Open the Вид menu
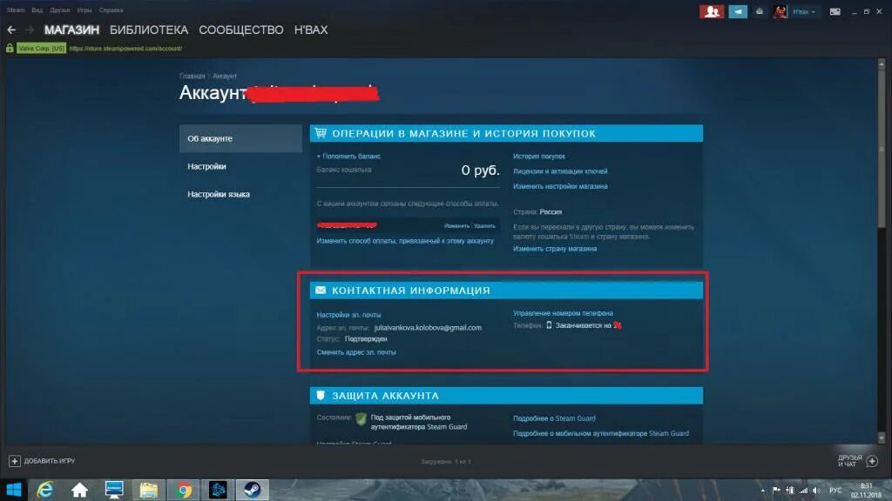Image resolution: width=892 pixels, height=501 pixels. 37,10
